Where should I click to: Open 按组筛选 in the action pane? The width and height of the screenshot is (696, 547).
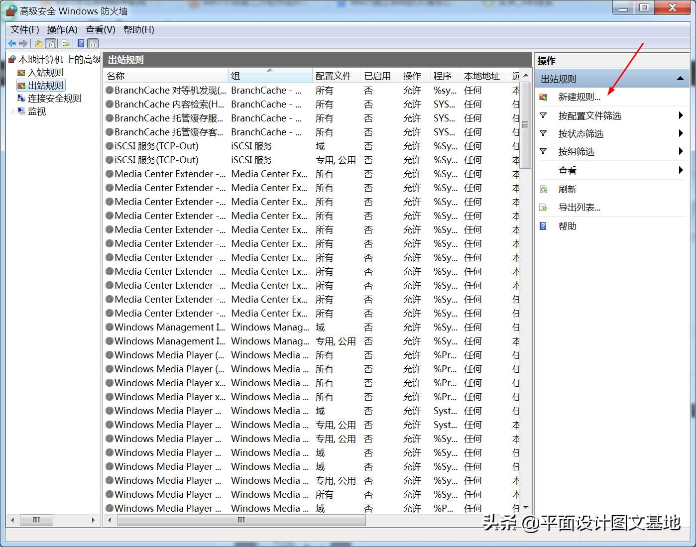point(577,151)
